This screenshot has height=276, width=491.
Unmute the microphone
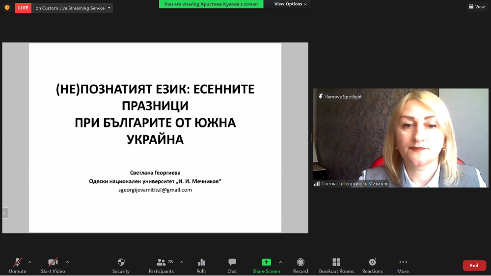pyautogui.click(x=17, y=262)
